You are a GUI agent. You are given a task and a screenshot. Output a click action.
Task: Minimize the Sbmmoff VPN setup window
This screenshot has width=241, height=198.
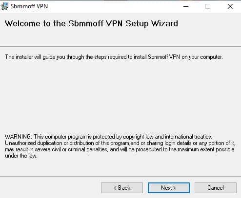(x=186, y=6)
